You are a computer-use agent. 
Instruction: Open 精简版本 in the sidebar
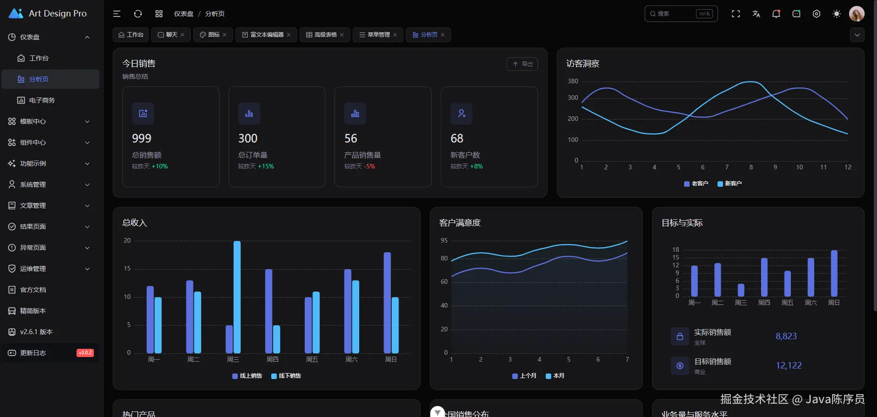tap(50, 311)
